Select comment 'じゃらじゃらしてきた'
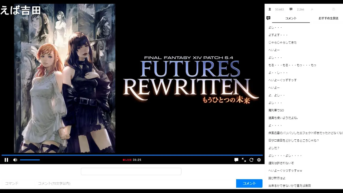The width and height of the screenshot is (343, 193). (282, 43)
